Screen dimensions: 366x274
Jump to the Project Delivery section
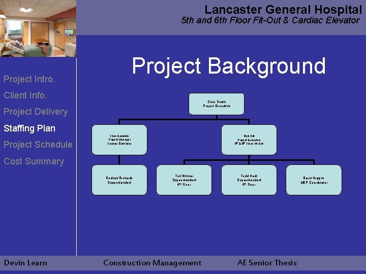(36, 112)
